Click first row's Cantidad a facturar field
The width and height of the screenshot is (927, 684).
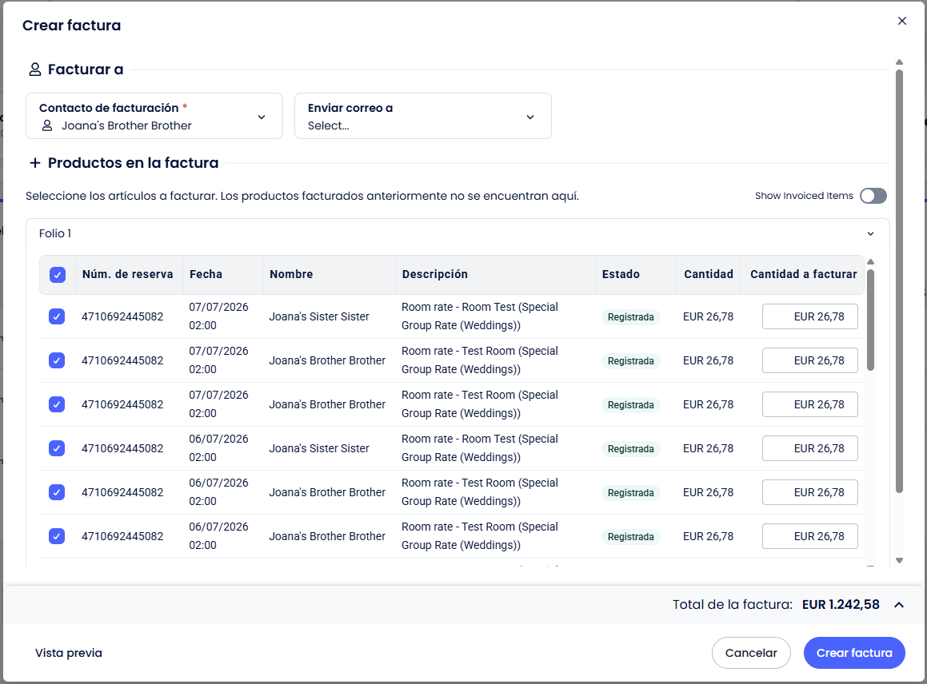point(810,316)
